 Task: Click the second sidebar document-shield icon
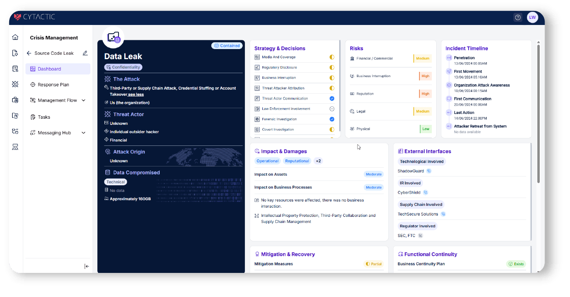point(15,53)
